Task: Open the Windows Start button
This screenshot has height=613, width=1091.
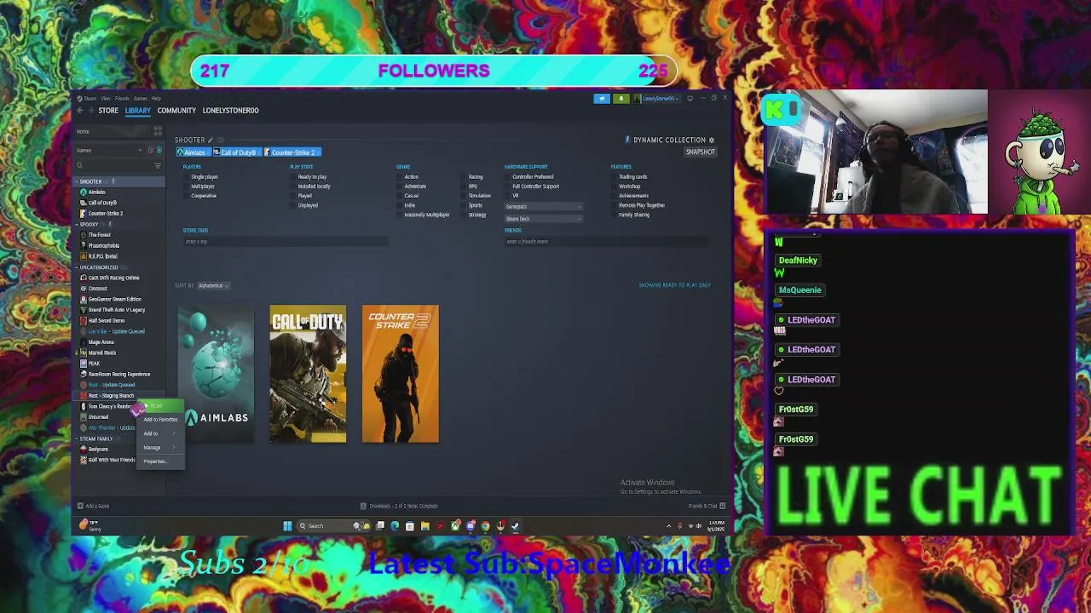Action: pos(287,526)
